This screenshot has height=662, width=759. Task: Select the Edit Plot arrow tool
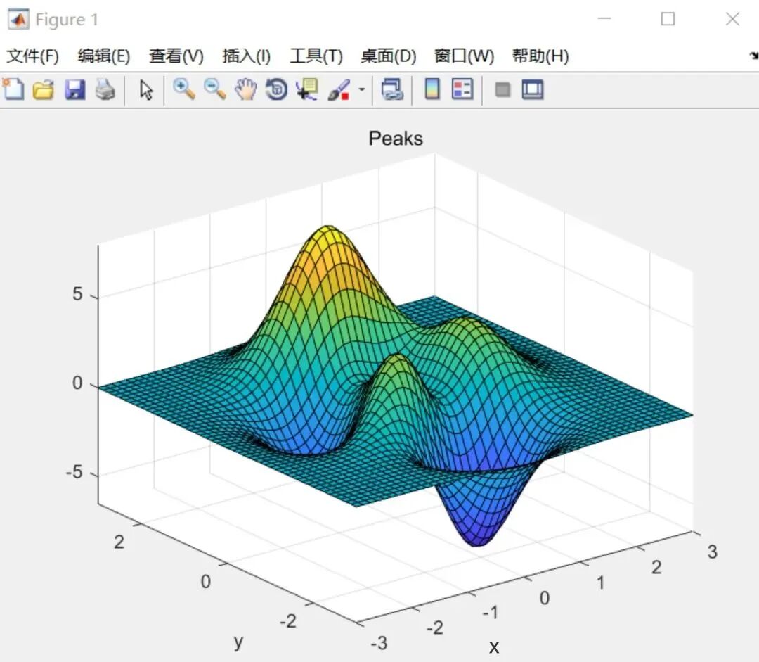point(146,90)
